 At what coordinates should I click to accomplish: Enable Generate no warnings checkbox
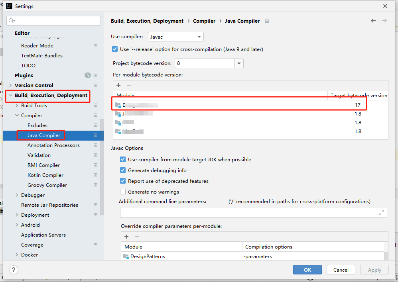point(123,192)
